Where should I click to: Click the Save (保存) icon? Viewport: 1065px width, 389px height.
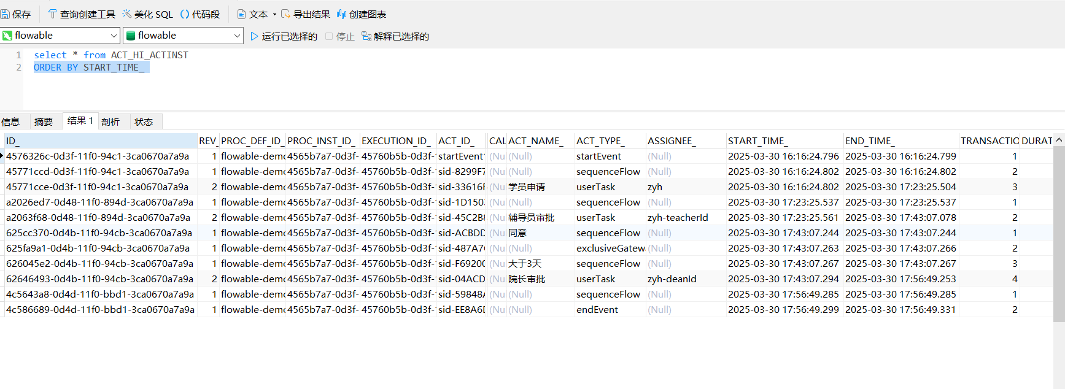point(6,14)
